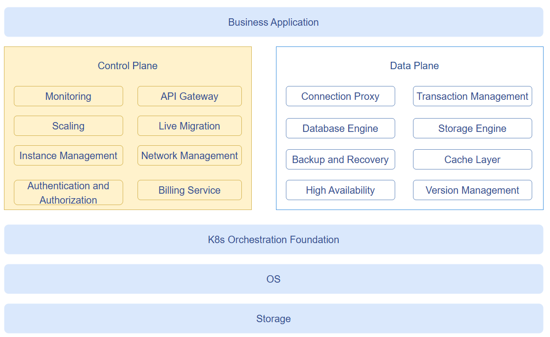
Task: Click the OS layer box
Action: point(274,279)
